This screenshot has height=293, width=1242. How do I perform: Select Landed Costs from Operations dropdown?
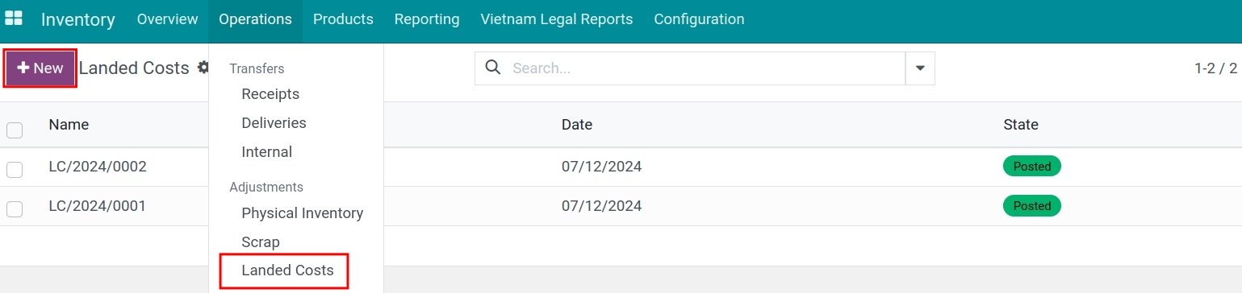click(x=287, y=270)
